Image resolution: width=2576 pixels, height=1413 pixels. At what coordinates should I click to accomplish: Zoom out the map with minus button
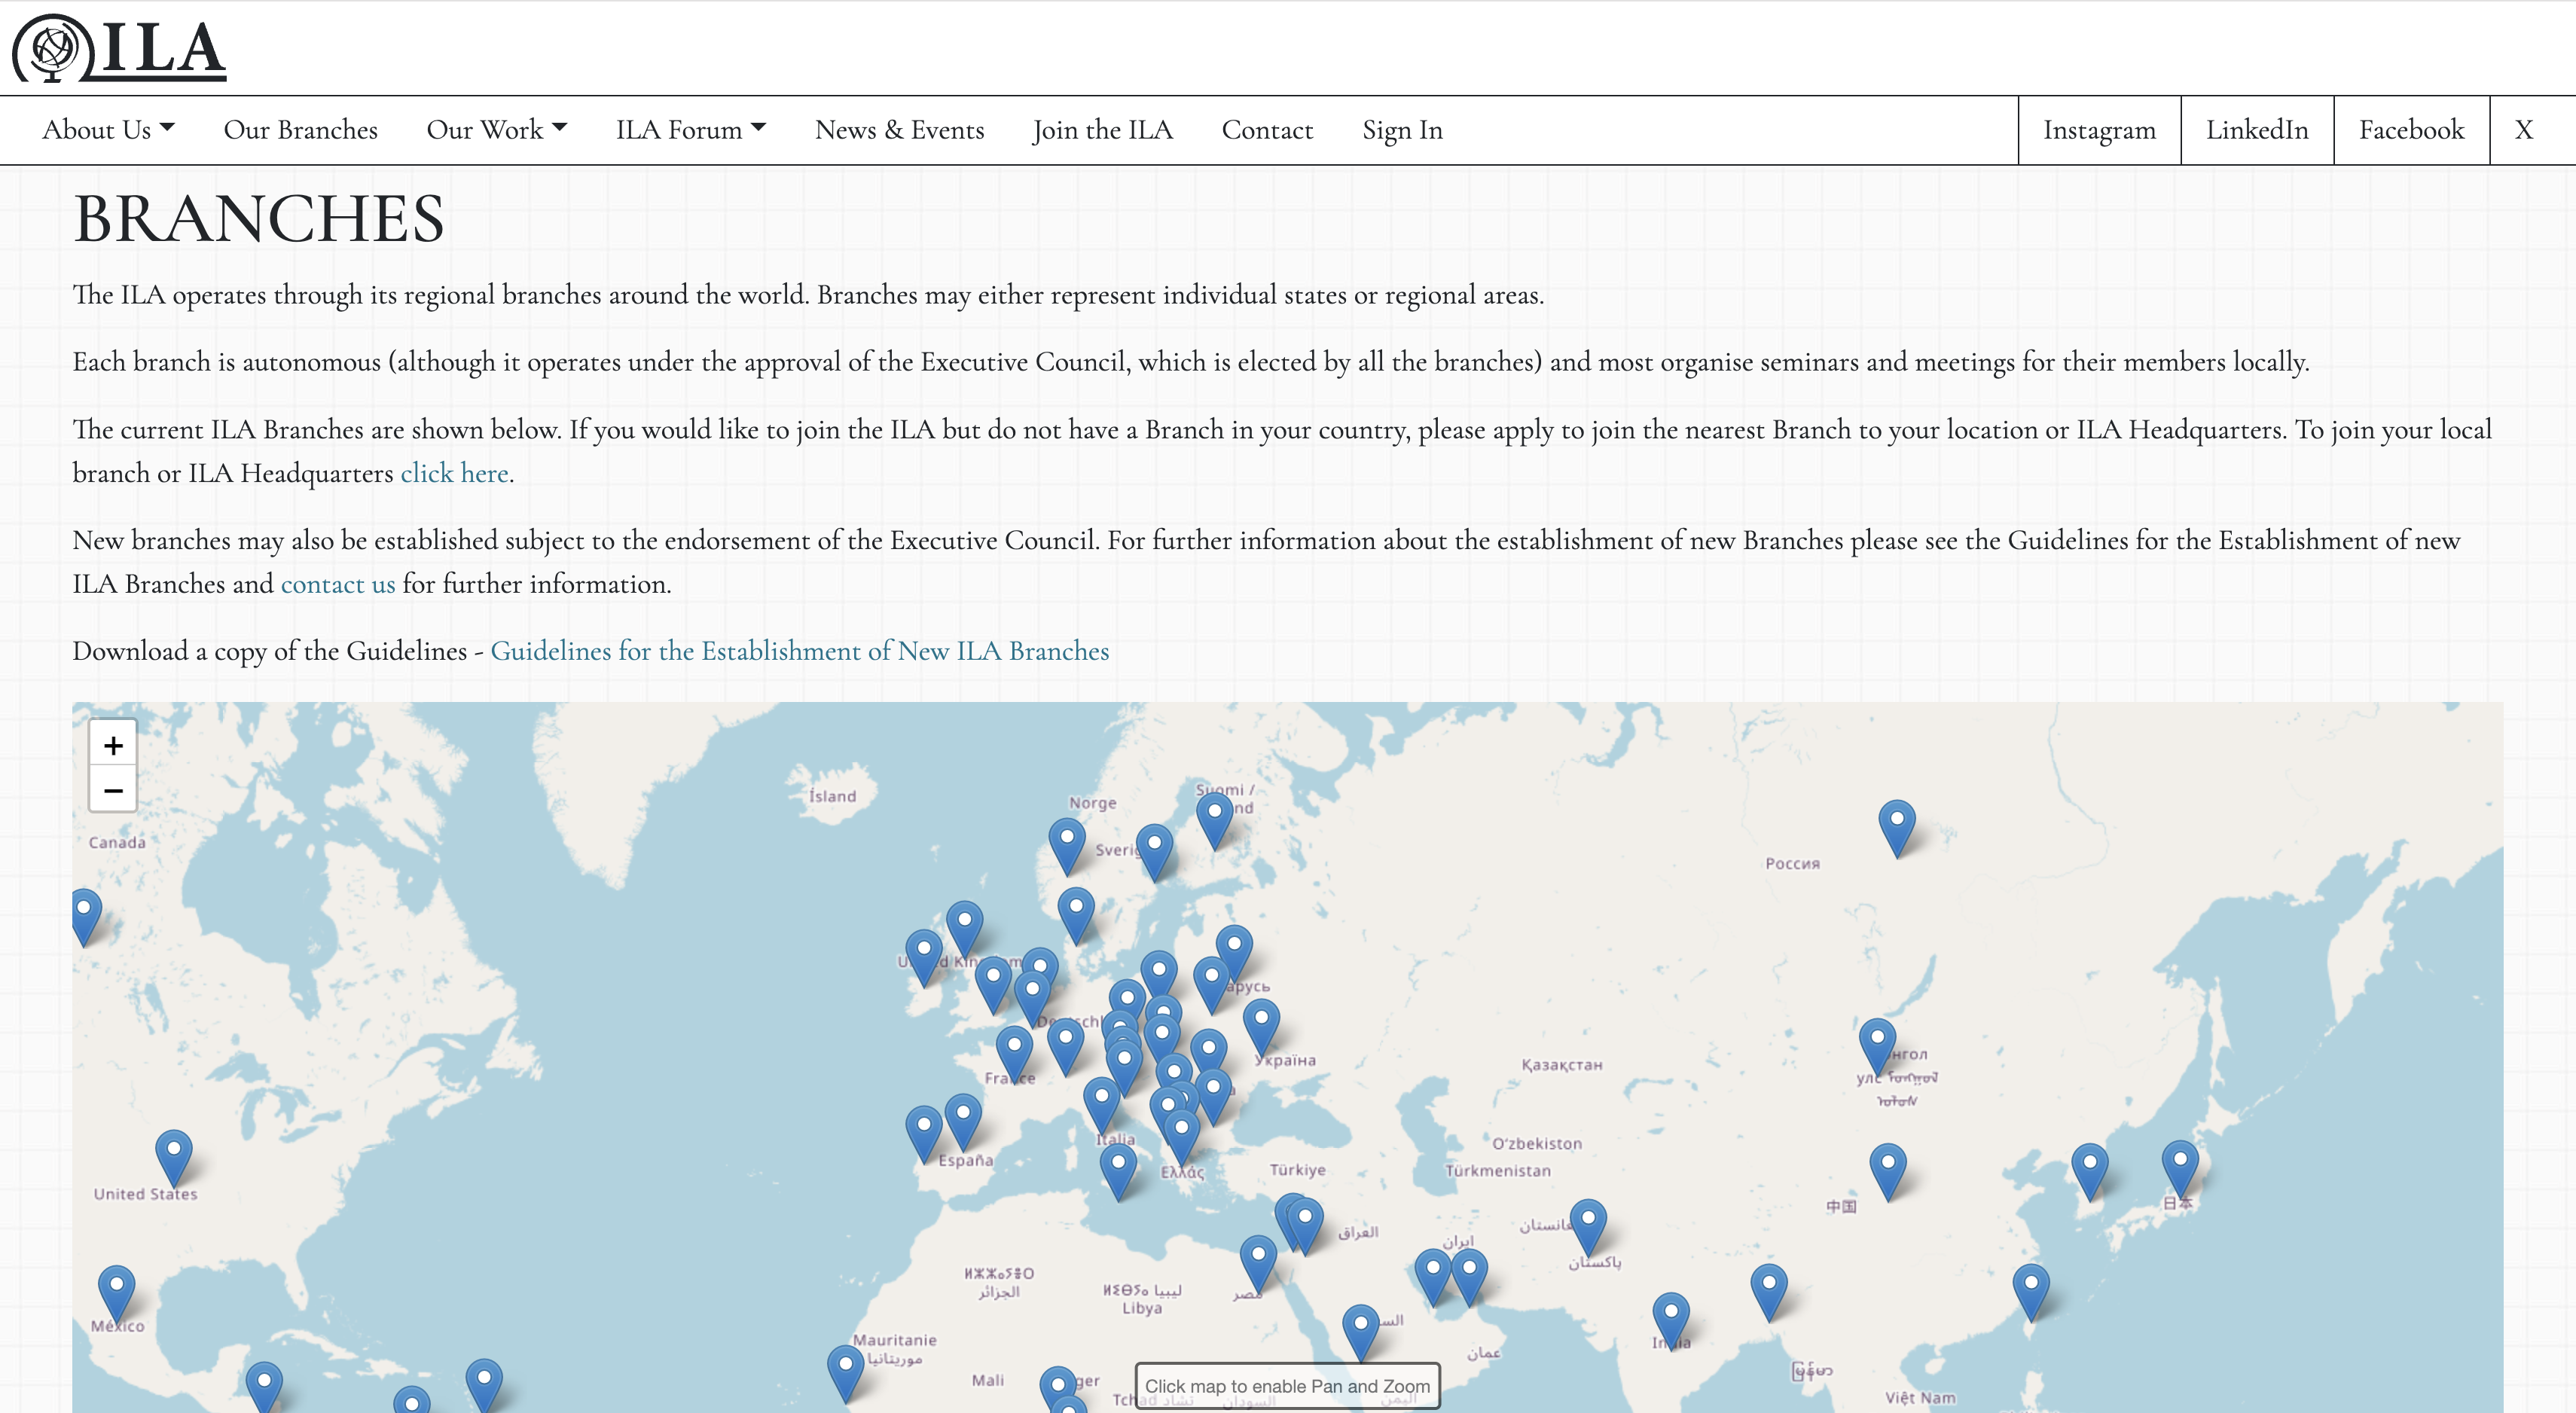pos(113,790)
